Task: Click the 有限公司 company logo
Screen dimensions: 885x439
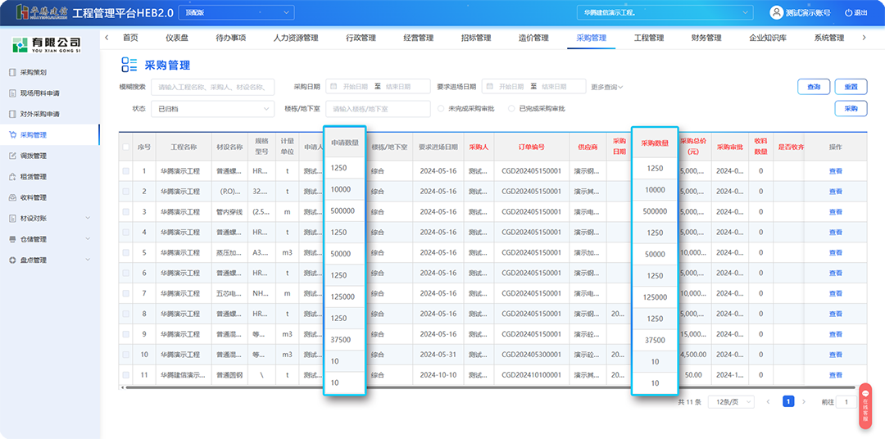Action: point(48,45)
